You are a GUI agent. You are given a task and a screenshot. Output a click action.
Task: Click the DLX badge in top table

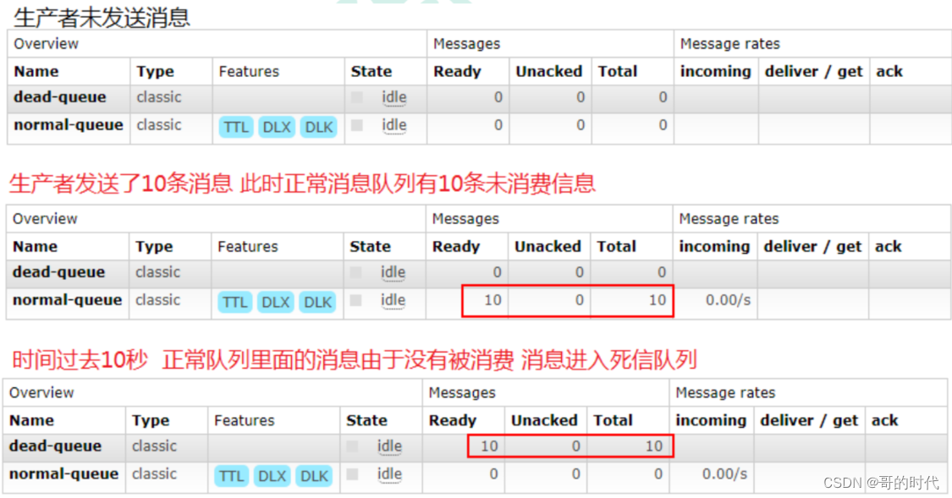pos(277,127)
